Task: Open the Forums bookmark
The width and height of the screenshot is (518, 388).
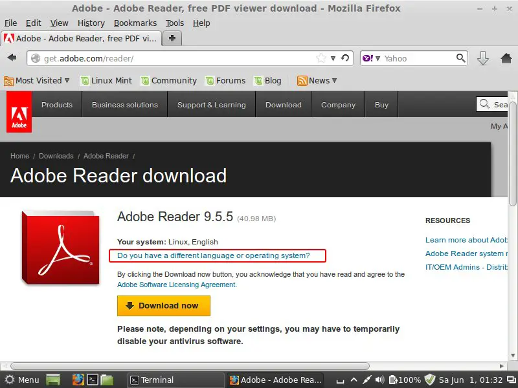Action: [225, 80]
